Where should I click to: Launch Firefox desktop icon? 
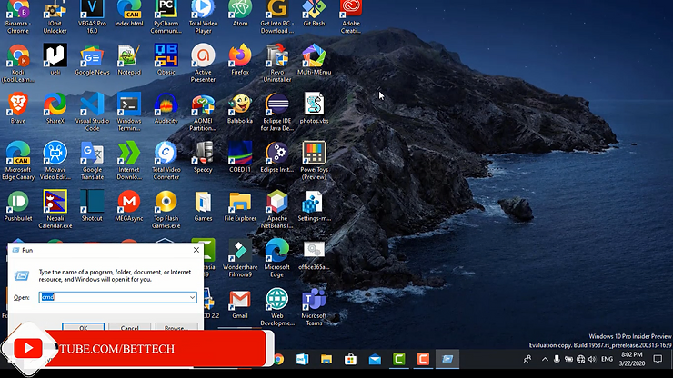coord(240,59)
